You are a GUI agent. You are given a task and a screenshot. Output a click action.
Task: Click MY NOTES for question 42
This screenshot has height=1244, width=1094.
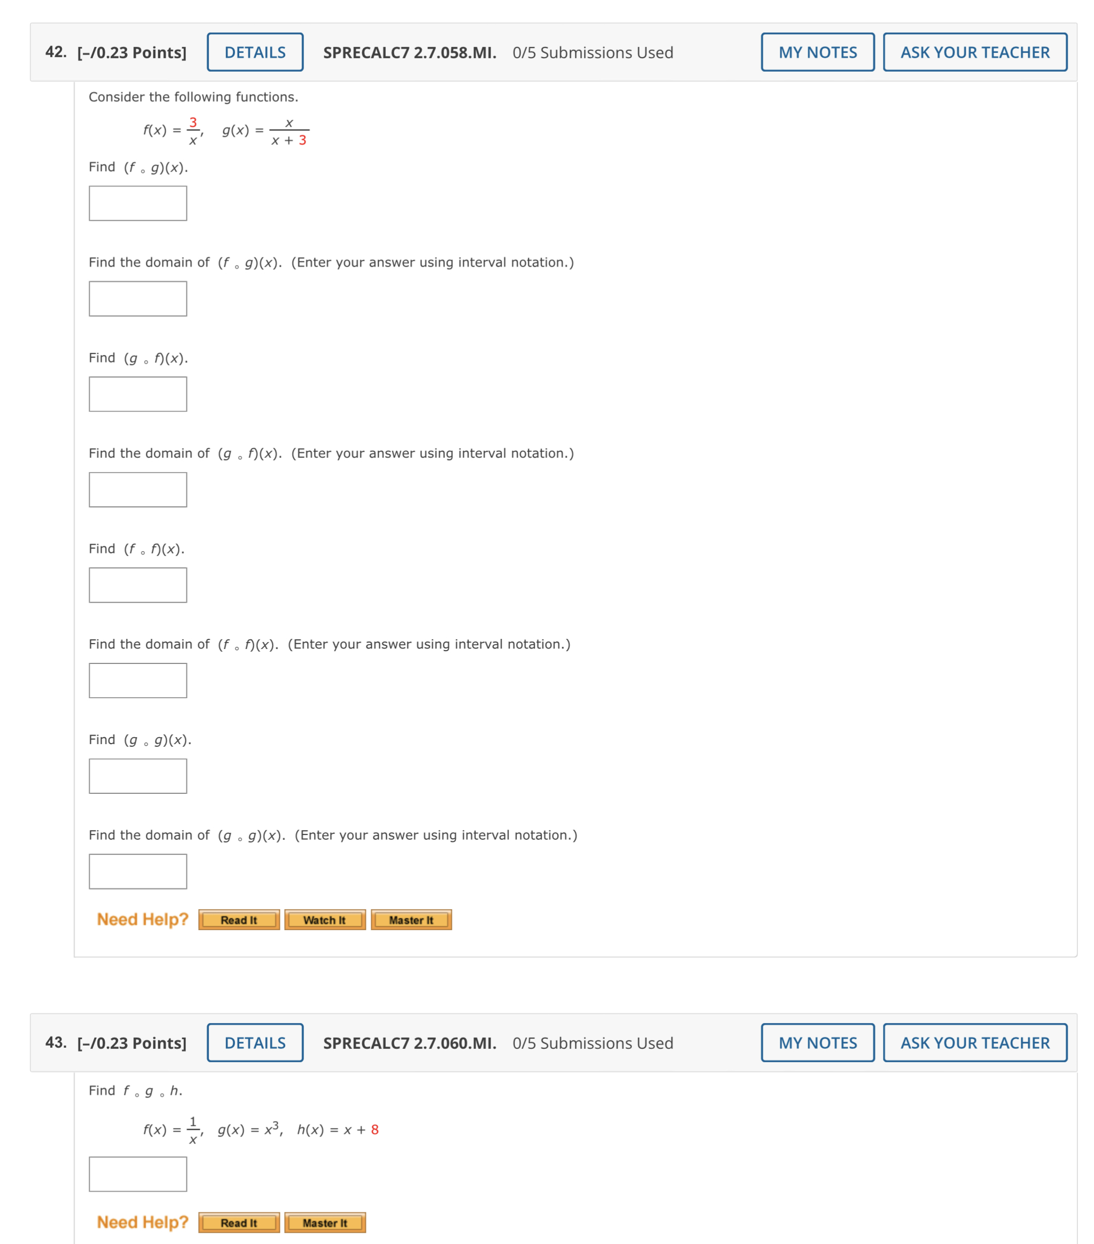coord(817,52)
